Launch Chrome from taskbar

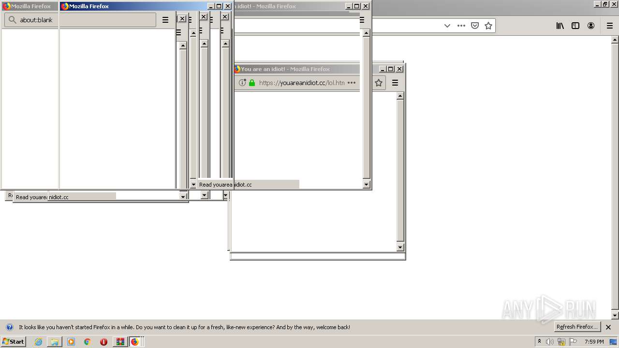(88, 342)
